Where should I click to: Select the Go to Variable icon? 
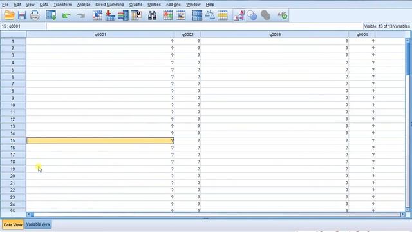pos(110,15)
